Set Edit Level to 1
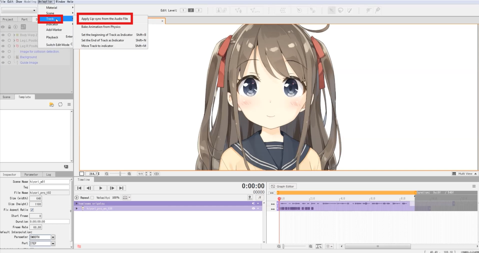 pos(183,10)
